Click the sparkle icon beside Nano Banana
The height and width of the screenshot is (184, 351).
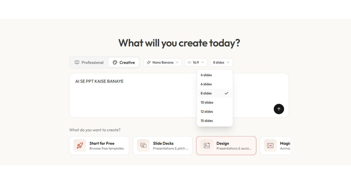(149, 63)
